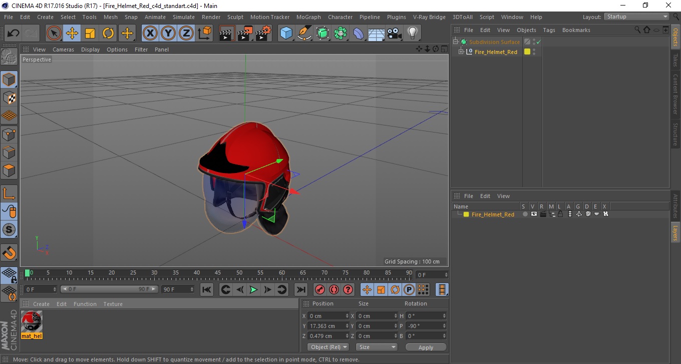Play the animation forwards
This screenshot has height=364, width=681.
tap(253, 289)
